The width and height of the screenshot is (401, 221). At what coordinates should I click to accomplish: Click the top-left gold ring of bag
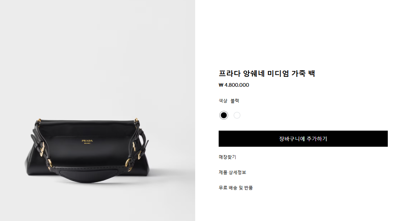click(39, 120)
